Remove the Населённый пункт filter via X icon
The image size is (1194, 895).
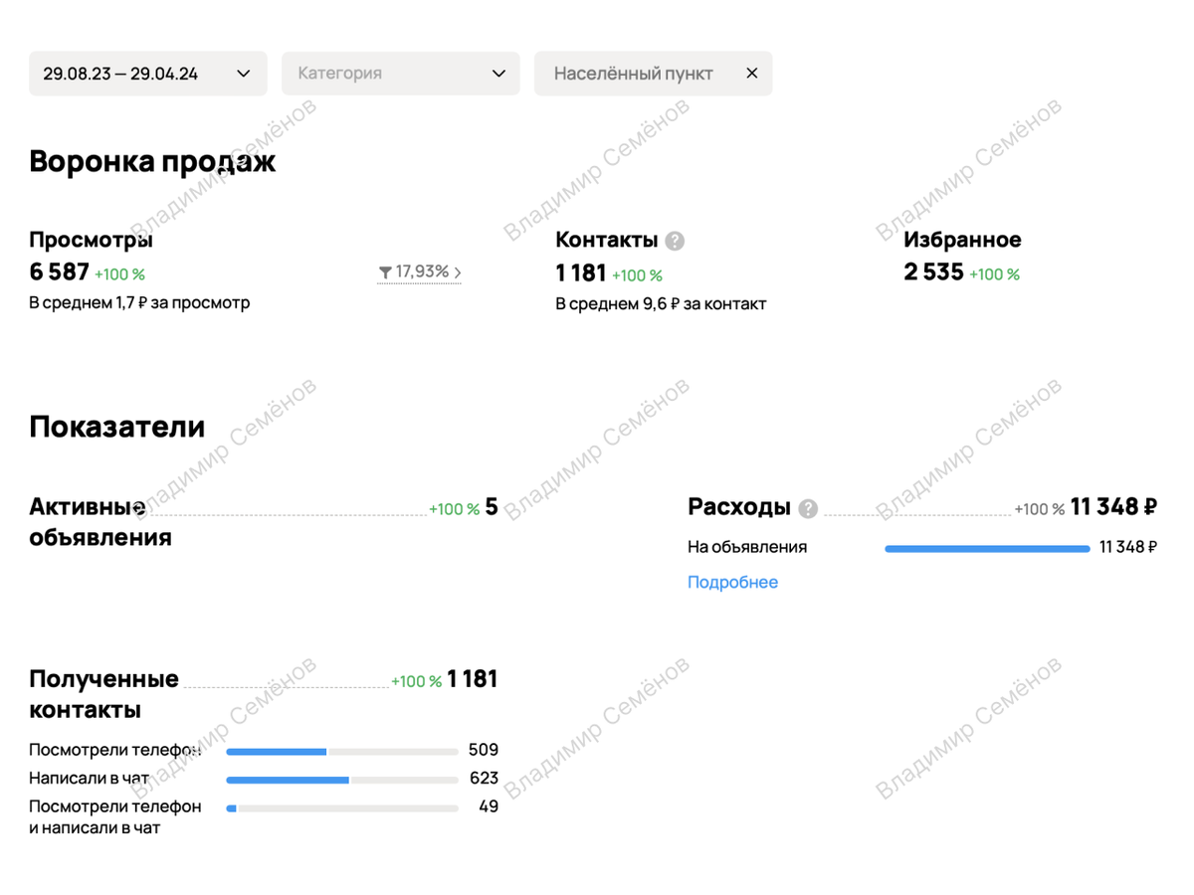(751, 72)
